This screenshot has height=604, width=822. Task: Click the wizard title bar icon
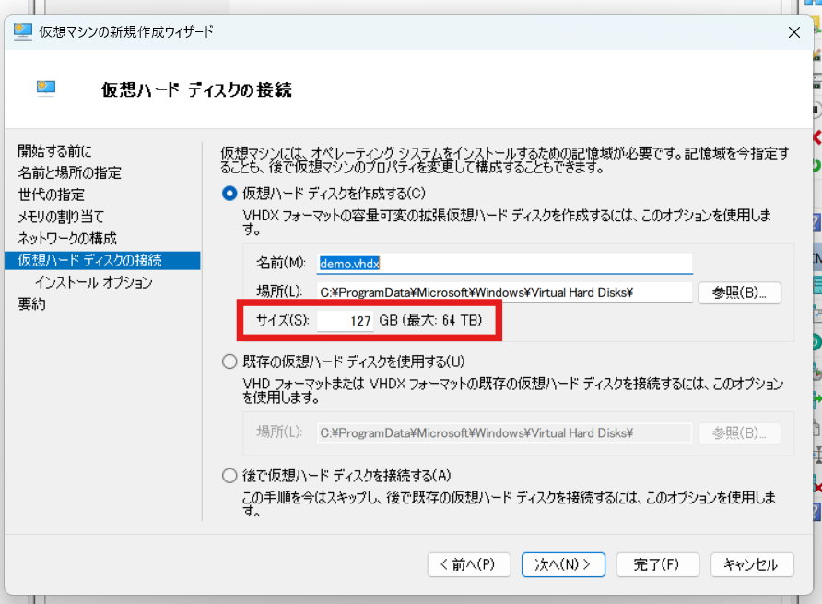pos(22,31)
